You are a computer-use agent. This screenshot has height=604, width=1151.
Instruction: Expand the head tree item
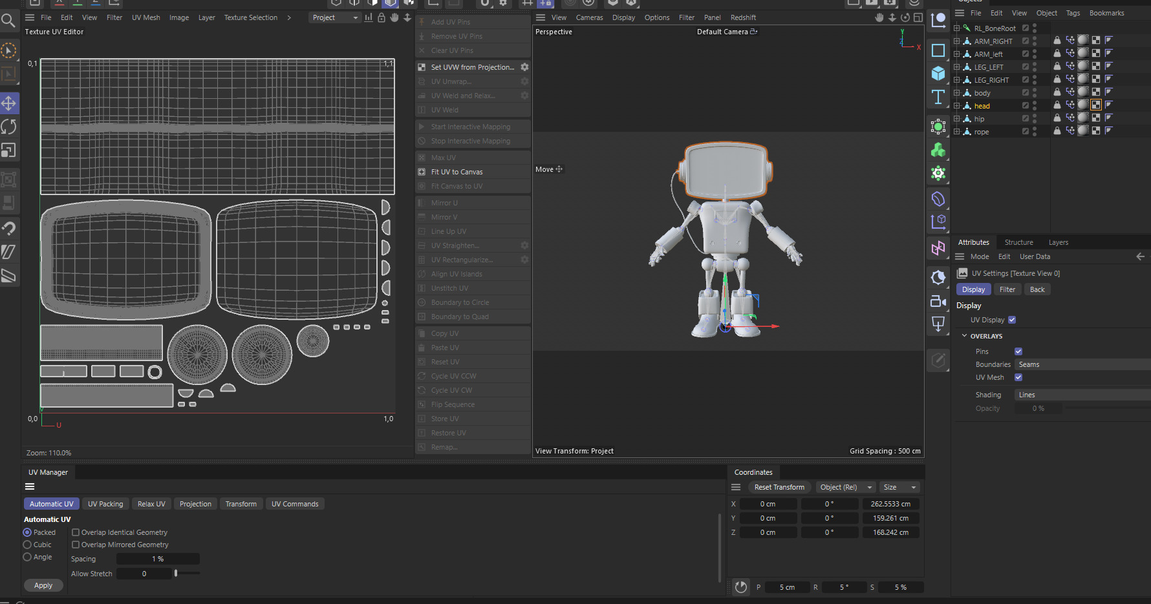coord(956,105)
